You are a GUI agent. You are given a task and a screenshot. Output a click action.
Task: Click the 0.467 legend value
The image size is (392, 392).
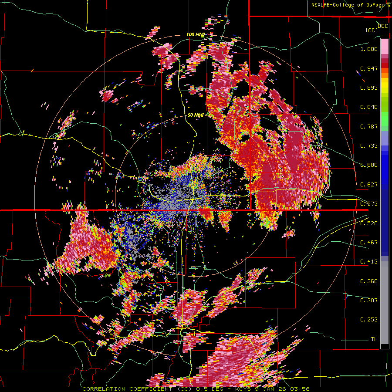pos(369,242)
